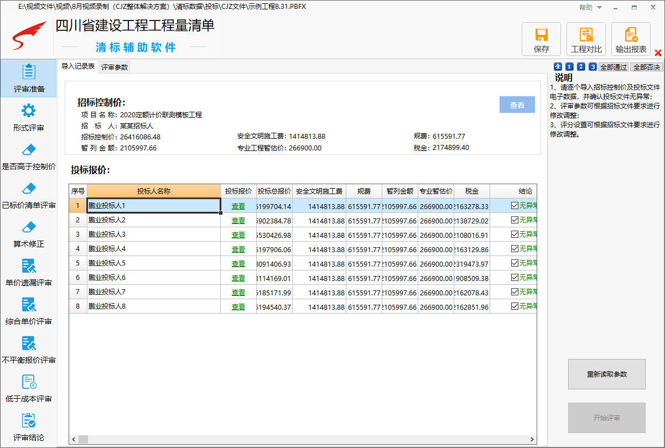Click the blue number 3 badge
665x448 pixels.
coord(593,67)
